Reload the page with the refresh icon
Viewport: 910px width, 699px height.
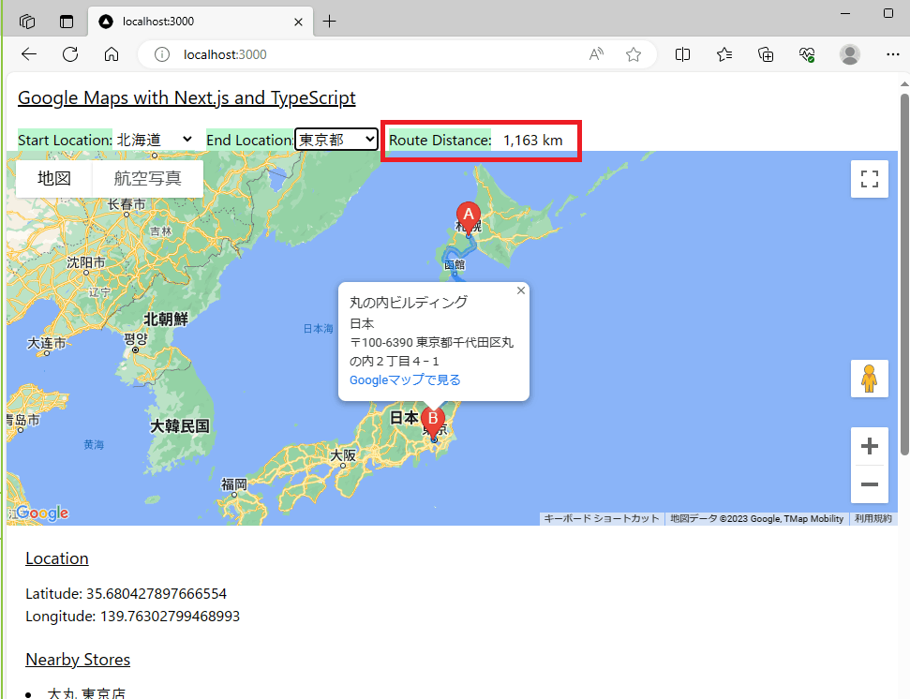tap(70, 54)
